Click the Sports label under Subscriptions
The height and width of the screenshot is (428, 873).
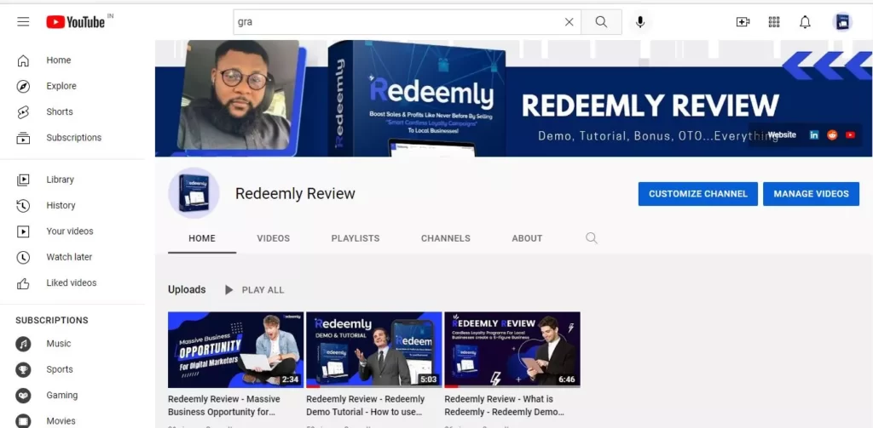[x=60, y=369]
